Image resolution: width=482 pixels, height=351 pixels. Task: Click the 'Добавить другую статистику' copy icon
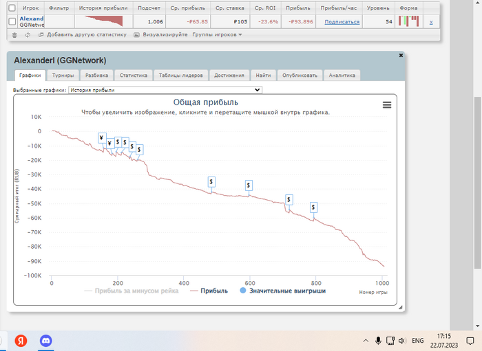pyautogui.click(x=41, y=35)
